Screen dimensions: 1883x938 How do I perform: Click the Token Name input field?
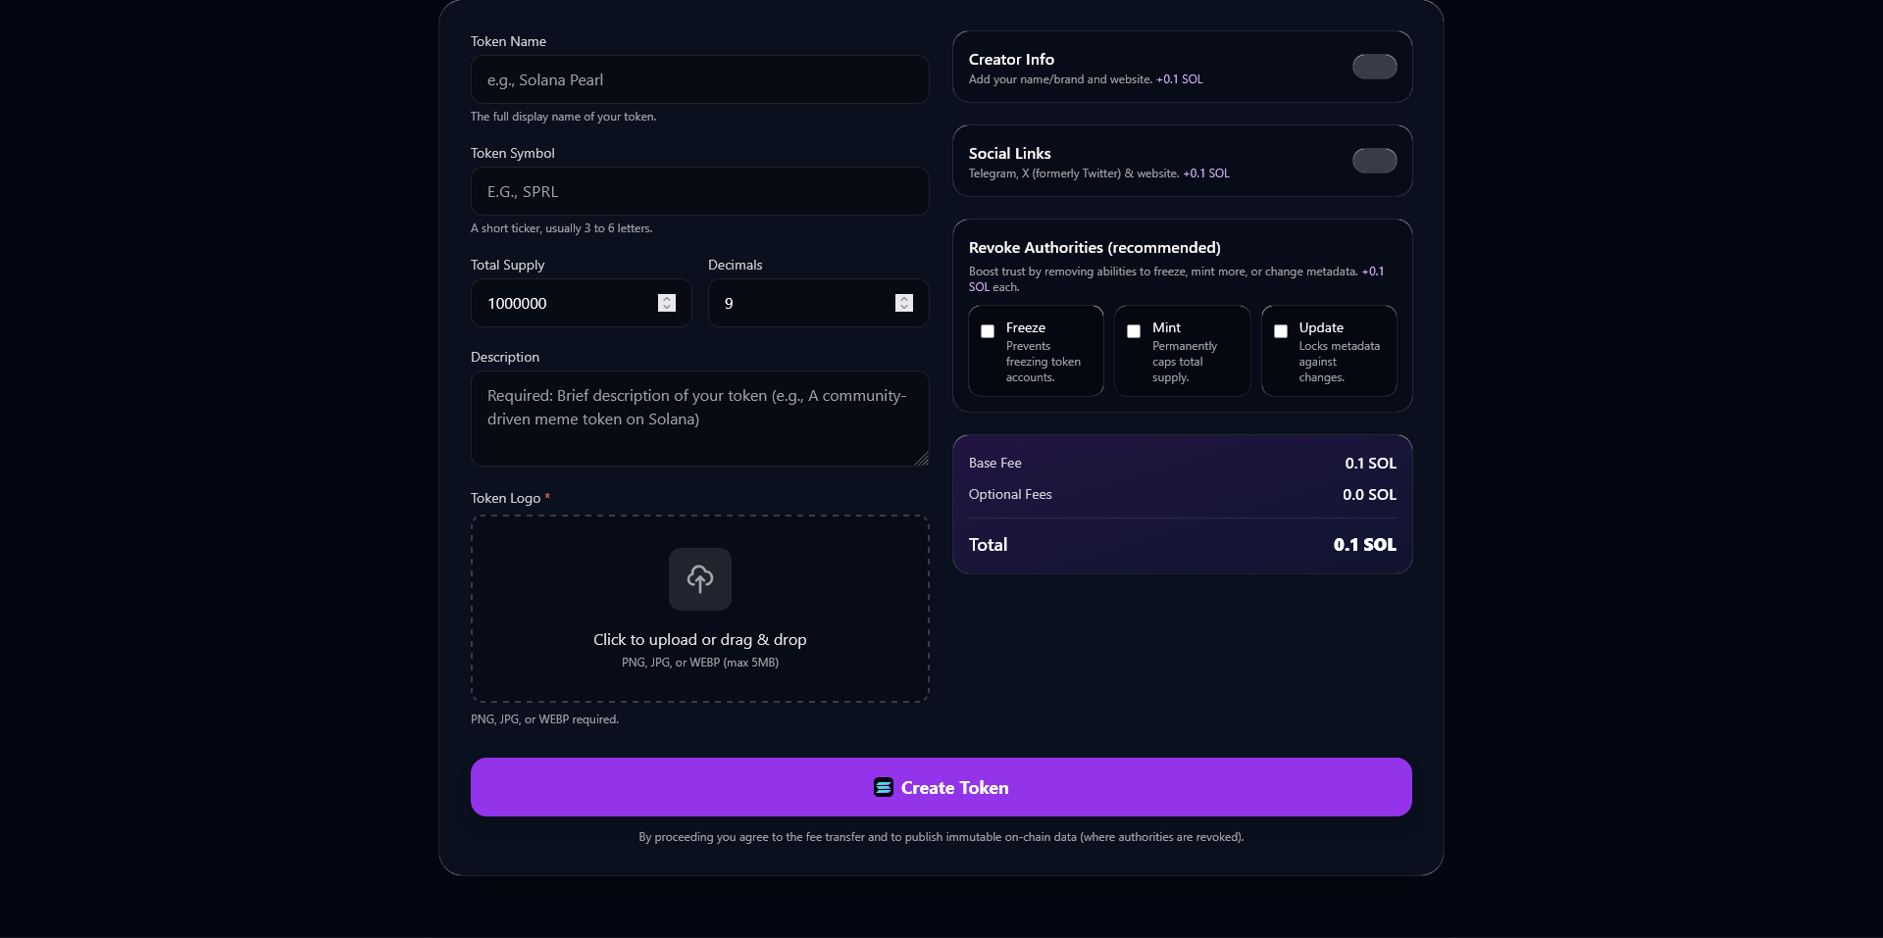(699, 79)
